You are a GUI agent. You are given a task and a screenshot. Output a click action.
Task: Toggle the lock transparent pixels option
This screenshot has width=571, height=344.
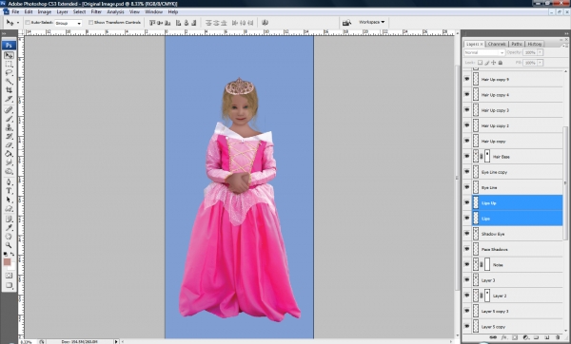(x=480, y=63)
